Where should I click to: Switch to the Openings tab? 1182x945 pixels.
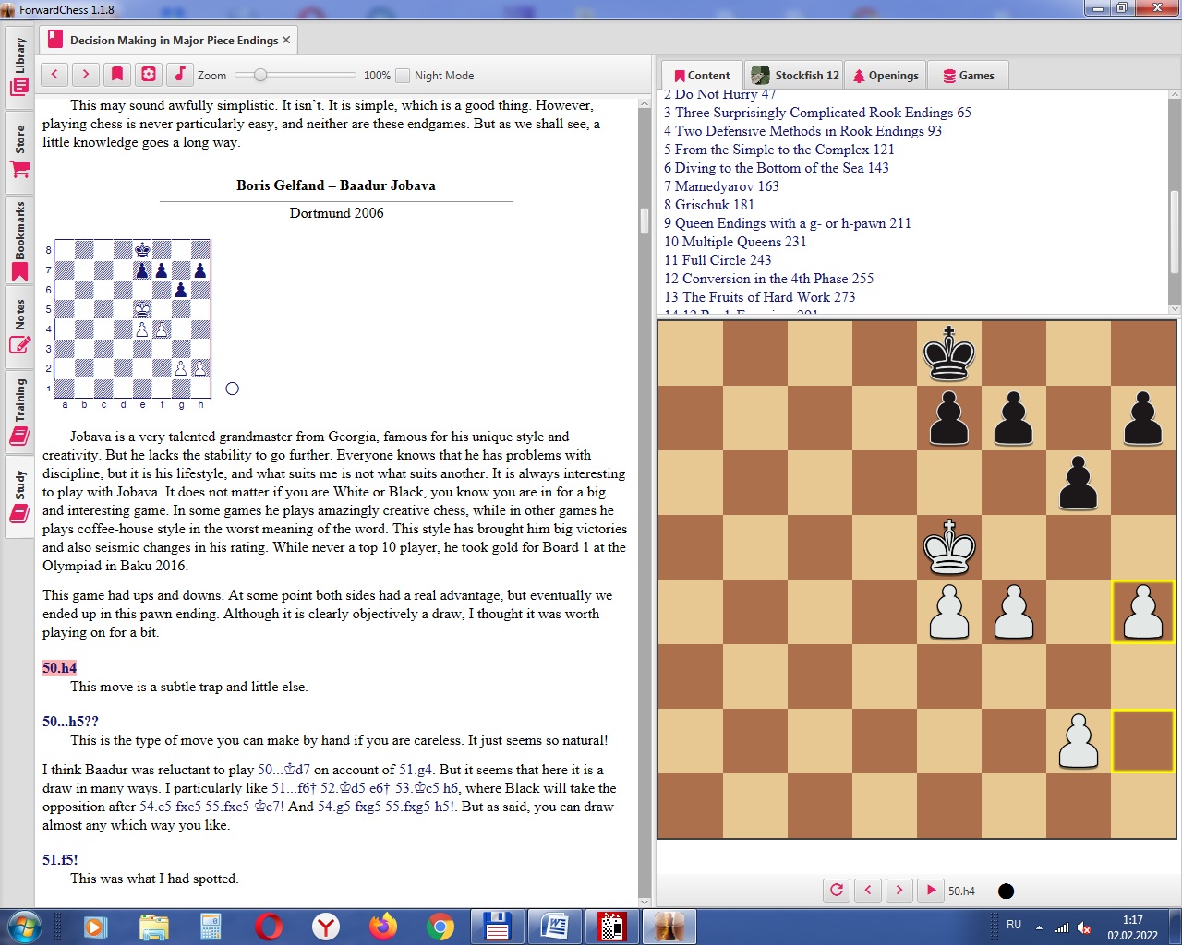coord(885,76)
